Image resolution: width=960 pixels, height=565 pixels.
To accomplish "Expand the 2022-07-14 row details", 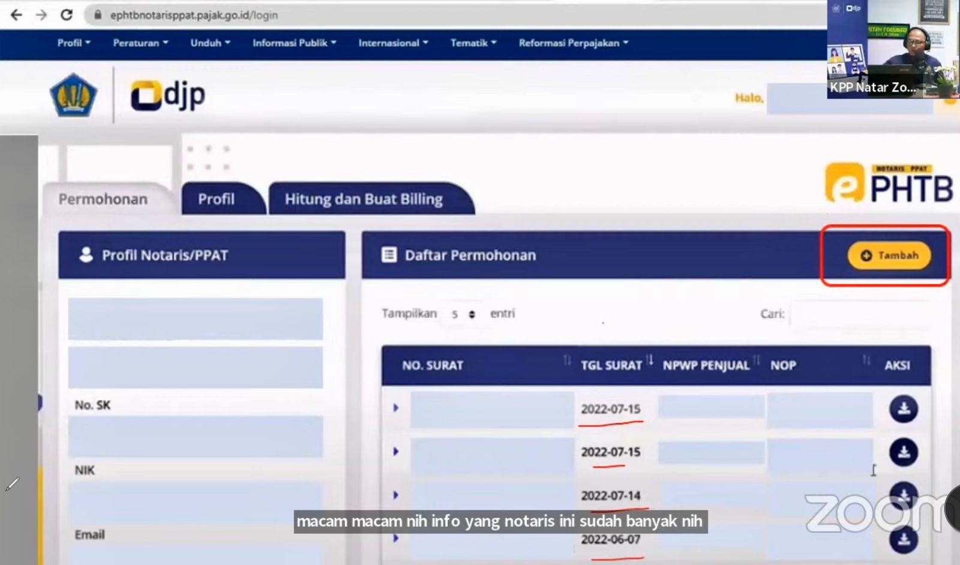I will 396,495.
